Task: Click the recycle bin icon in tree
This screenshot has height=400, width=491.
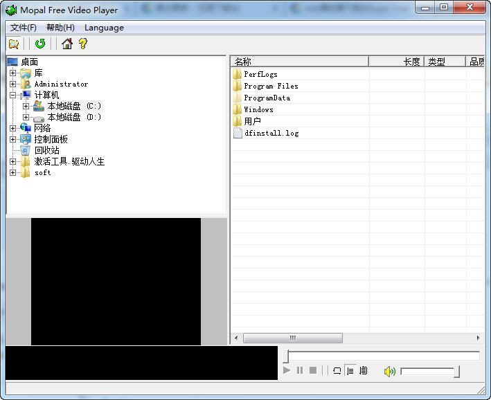Action: [26, 150]
